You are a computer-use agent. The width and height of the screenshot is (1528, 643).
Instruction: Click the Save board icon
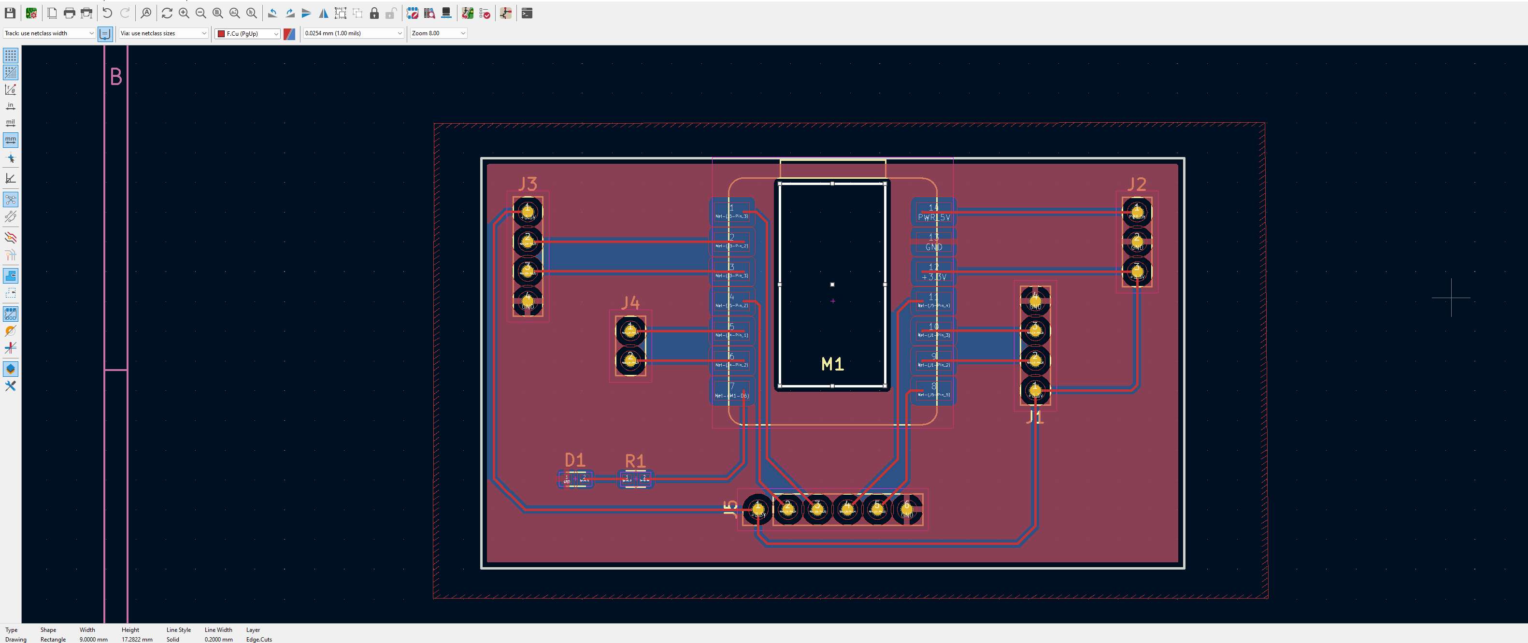[10, 13]
